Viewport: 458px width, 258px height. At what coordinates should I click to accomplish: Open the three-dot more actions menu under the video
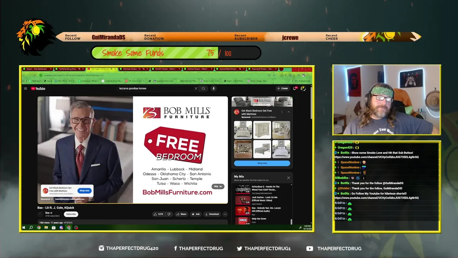225,214
